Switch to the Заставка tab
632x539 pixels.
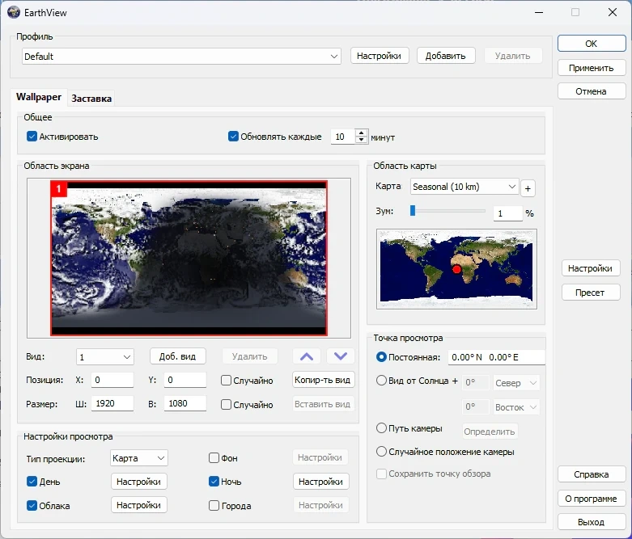pyautogui.click(x=91, y=99)
